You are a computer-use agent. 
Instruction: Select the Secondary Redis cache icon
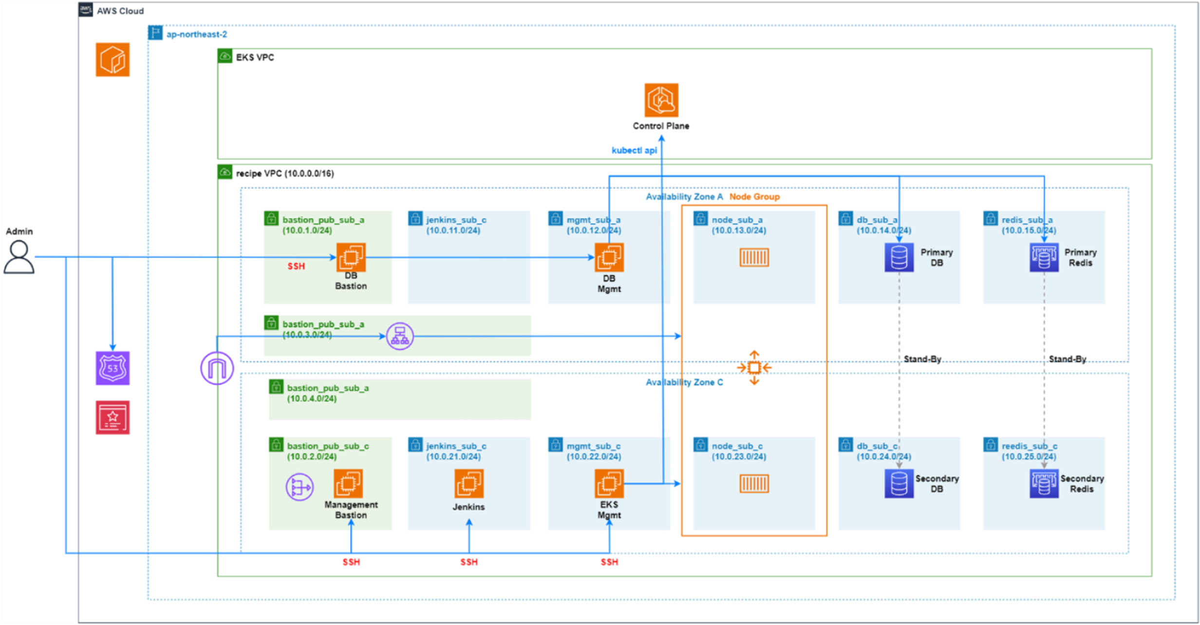coord(1044,483)
